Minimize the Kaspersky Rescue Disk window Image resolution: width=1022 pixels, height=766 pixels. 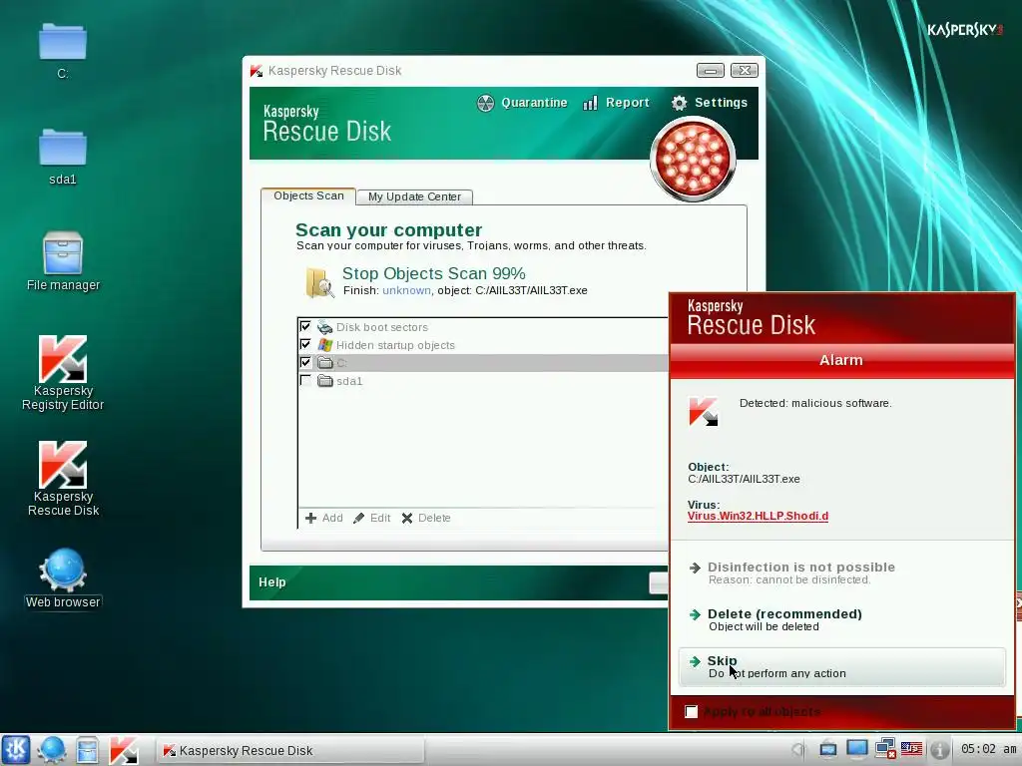point(711,71)
